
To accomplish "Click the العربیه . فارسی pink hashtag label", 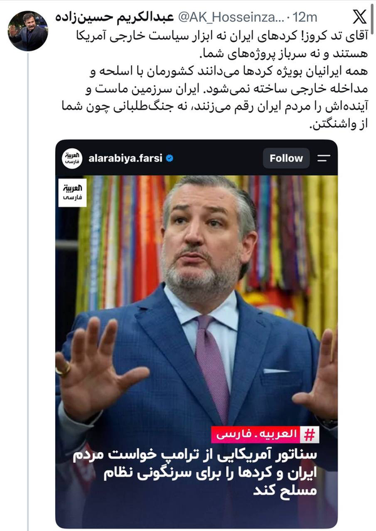I will 256,435.
